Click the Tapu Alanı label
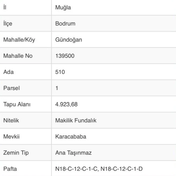 17,104
